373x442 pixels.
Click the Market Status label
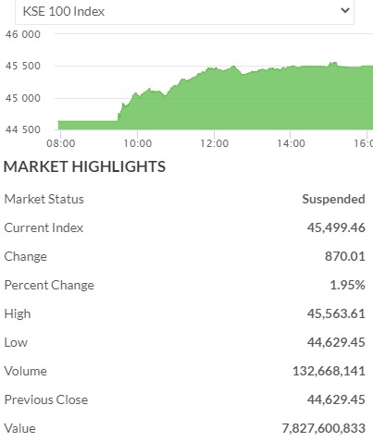[x=44, y=199]
